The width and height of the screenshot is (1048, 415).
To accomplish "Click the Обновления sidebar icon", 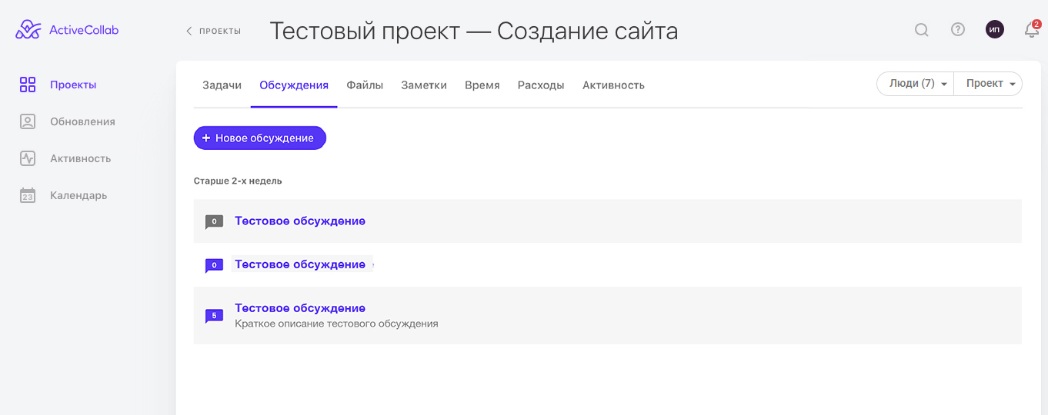I will click(28, 121).
